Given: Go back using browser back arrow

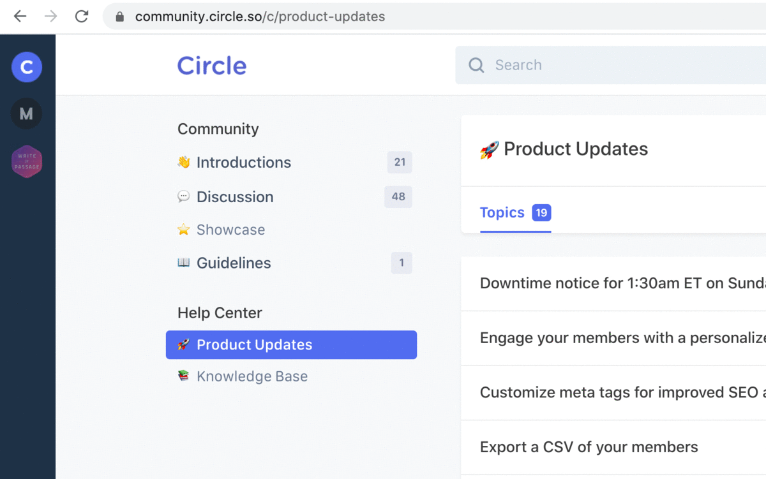Looking at the screenshot, I should coord(20,17).
